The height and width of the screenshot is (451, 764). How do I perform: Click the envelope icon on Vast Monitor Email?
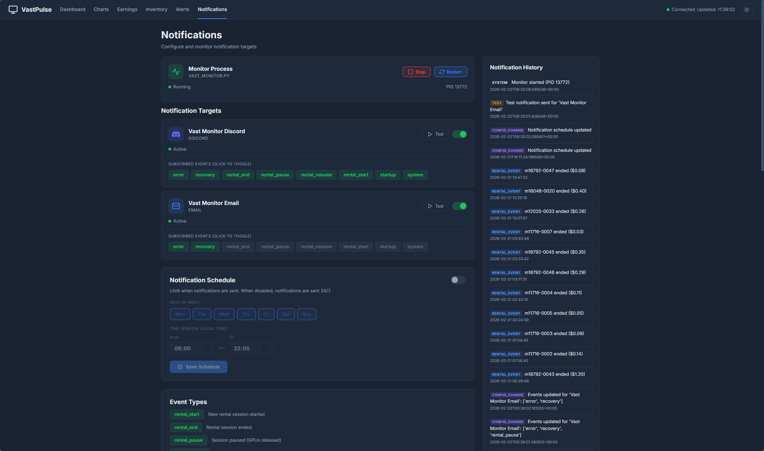pos(176,206)
